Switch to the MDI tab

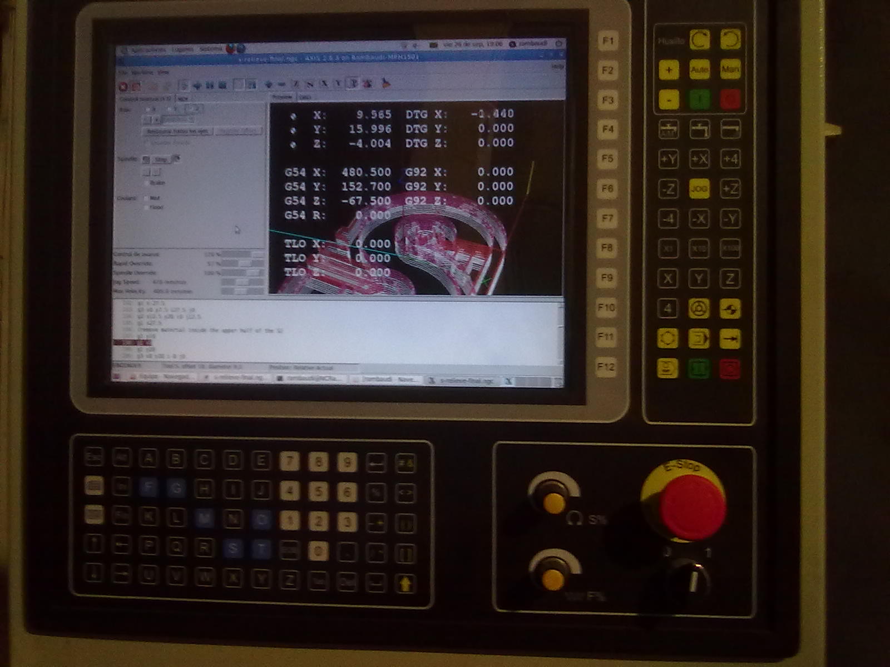pyautogui.click(x=182, y=99)
